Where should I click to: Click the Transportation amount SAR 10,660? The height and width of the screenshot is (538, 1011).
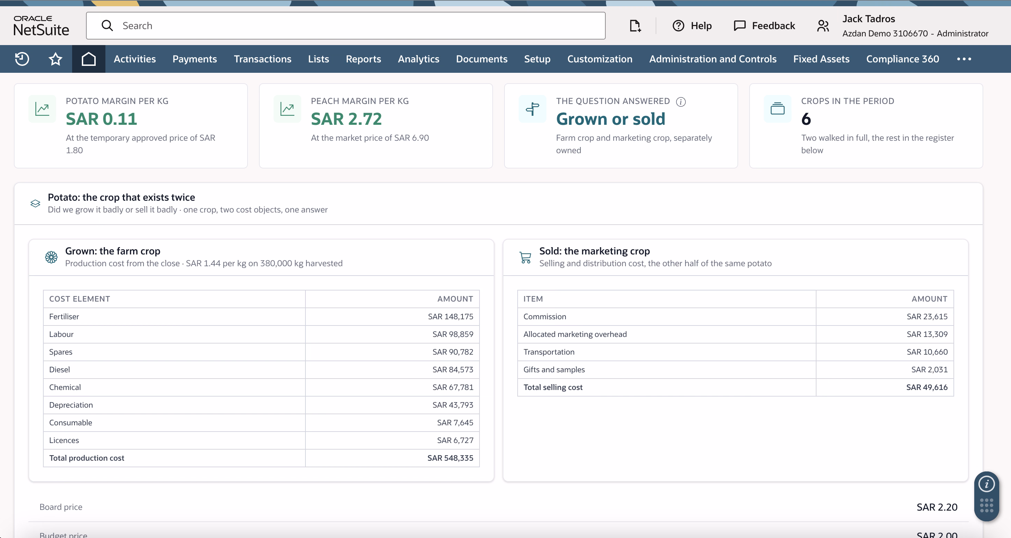tap(927, 352)
